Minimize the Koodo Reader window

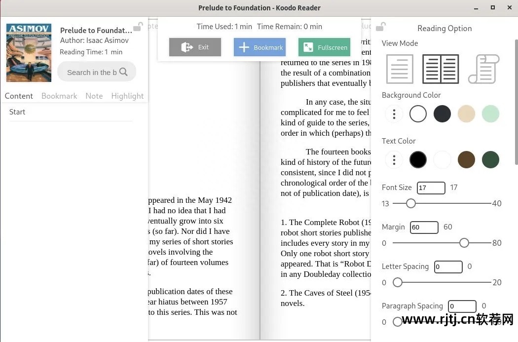[476, 8]
